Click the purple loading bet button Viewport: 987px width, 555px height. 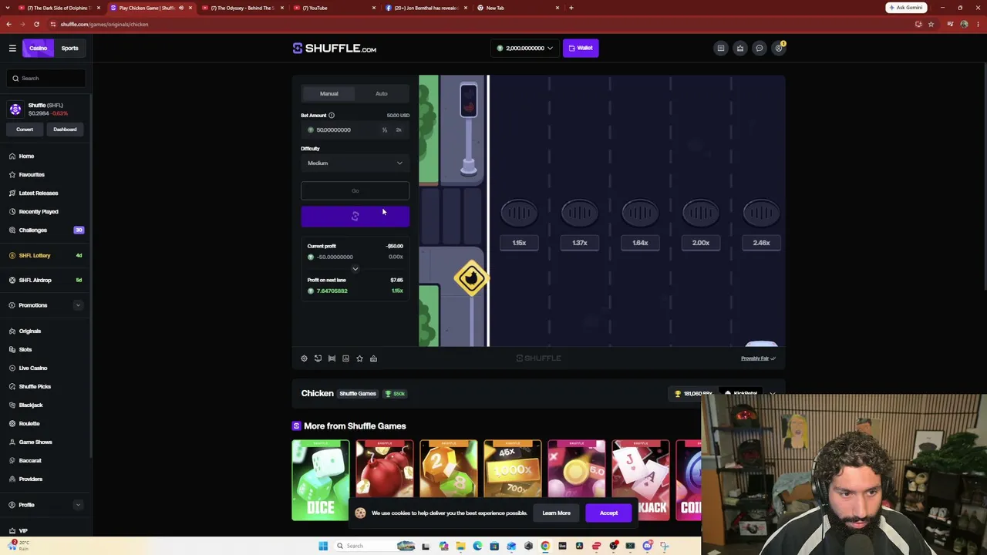tap(355, 217)
